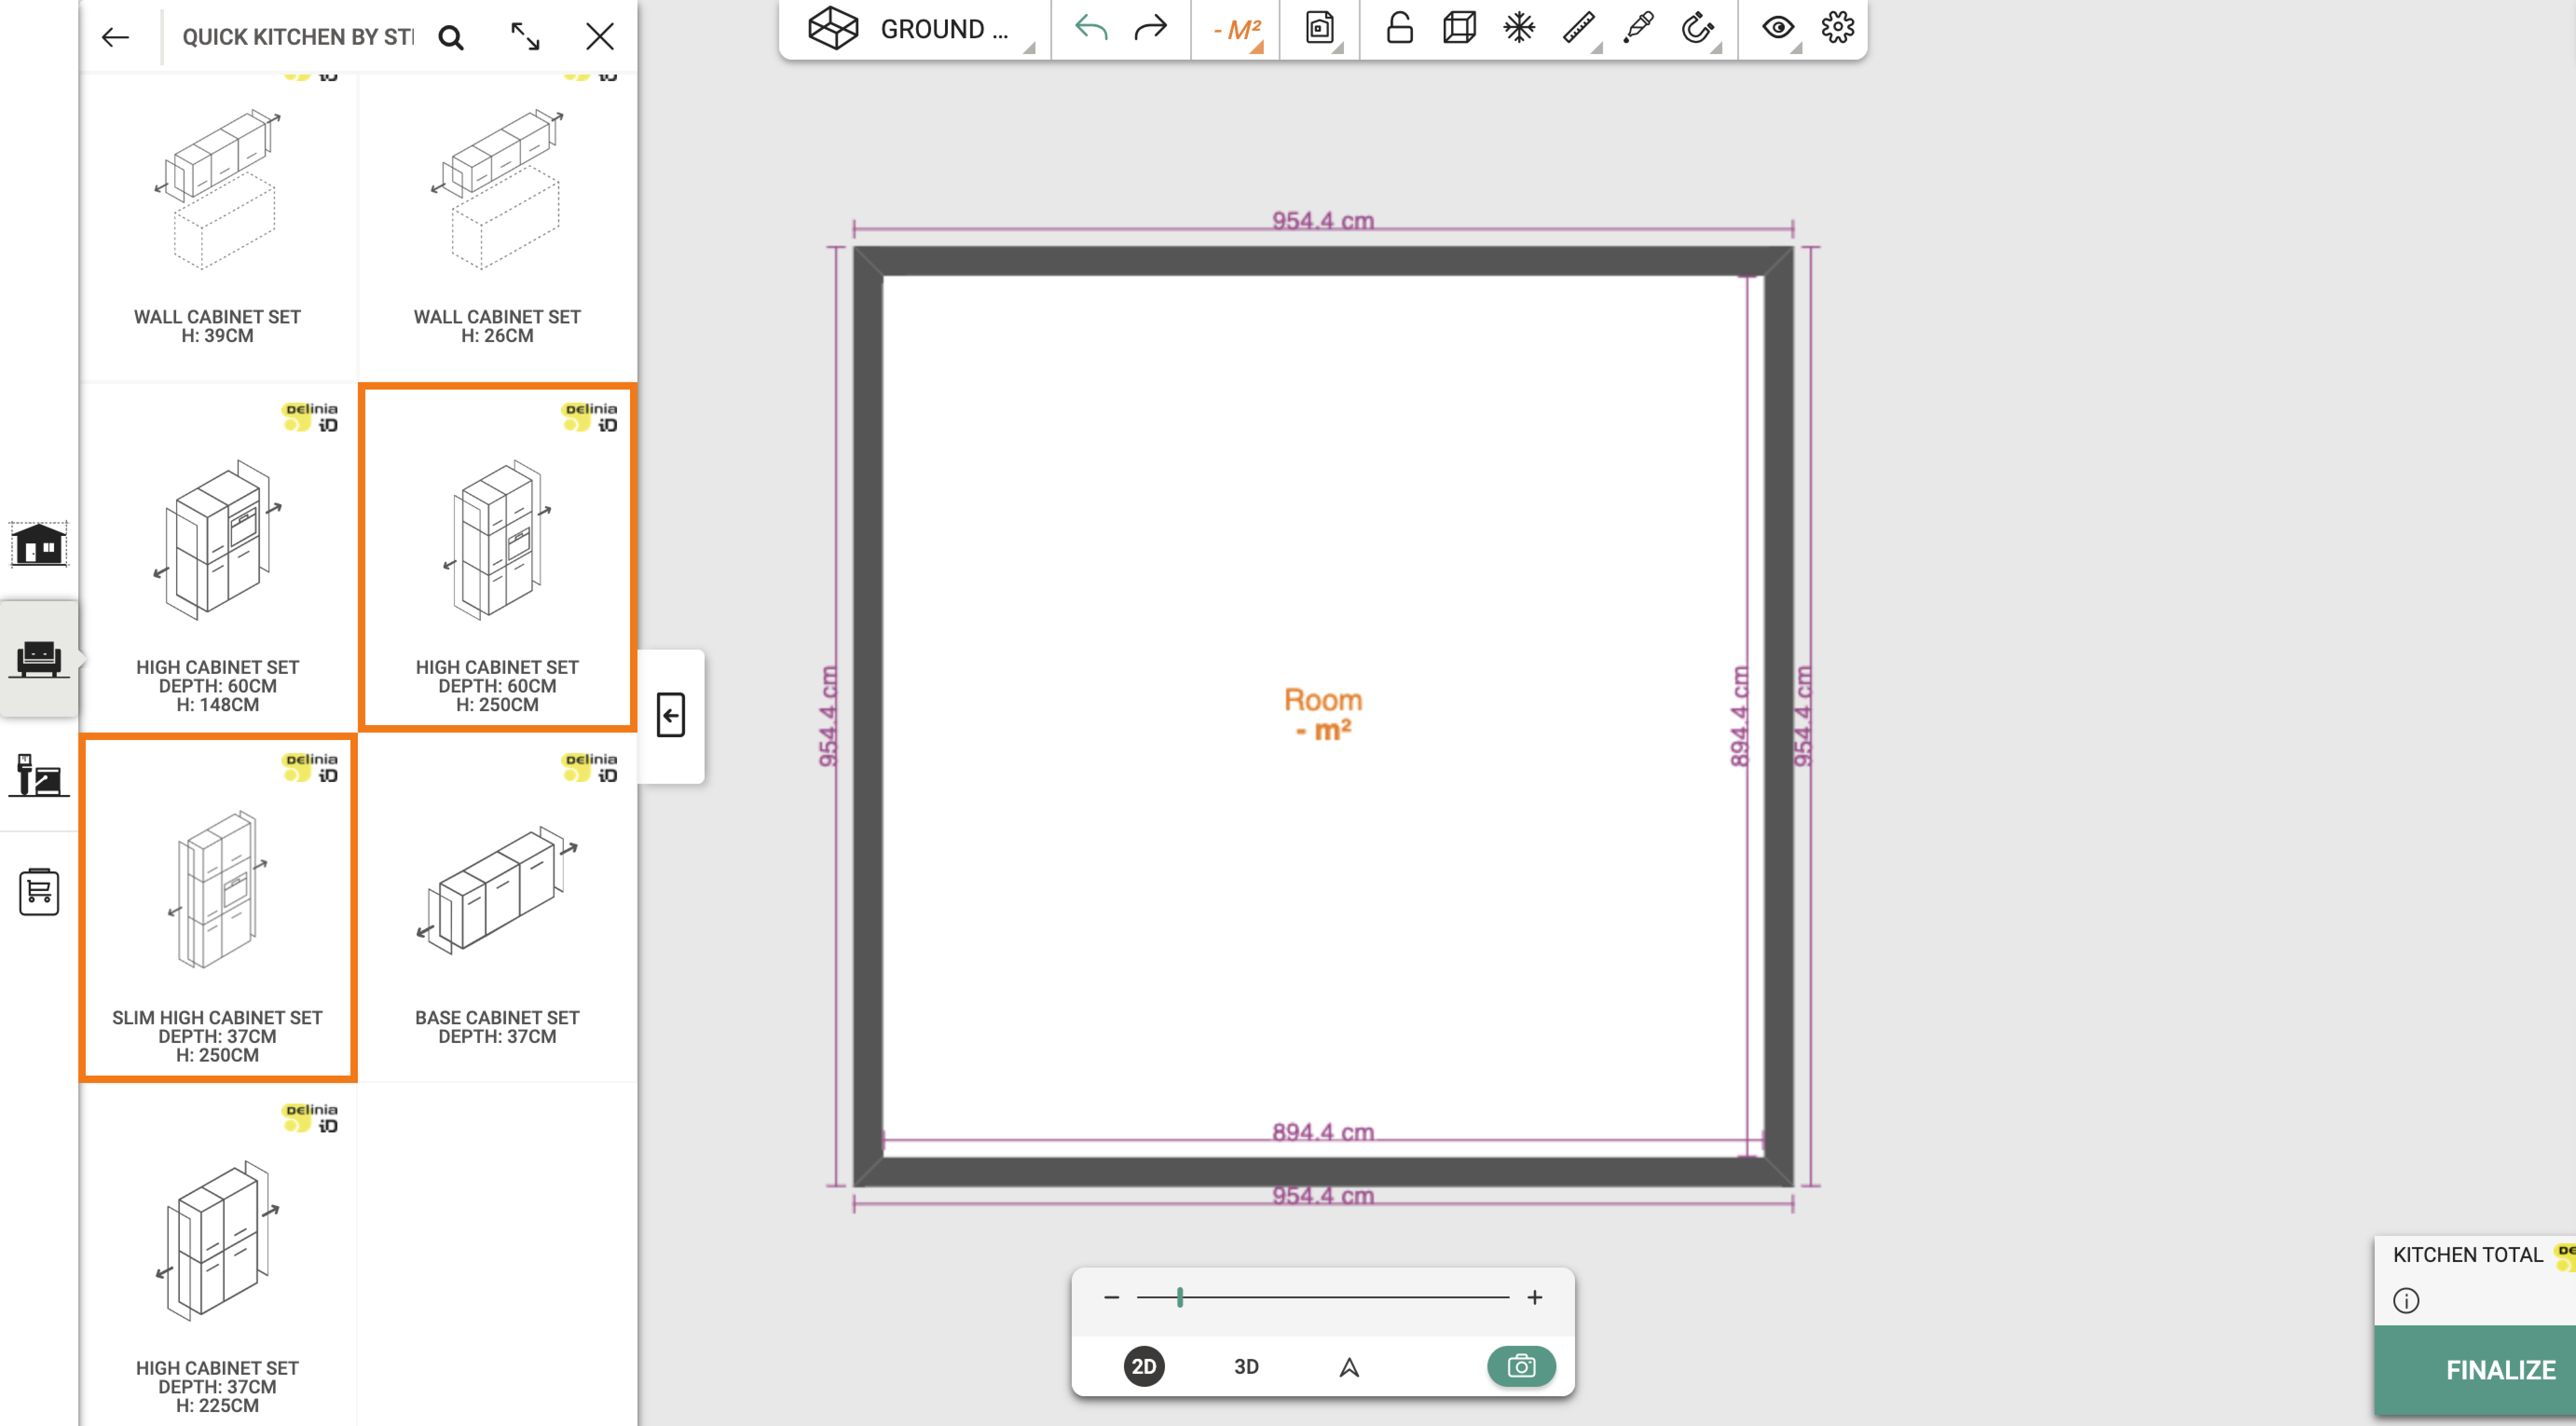Open the Kitchen Total info icon
Image resolution: width=2576 pixels, height=1426 pixels.
click(2406, 1301)
